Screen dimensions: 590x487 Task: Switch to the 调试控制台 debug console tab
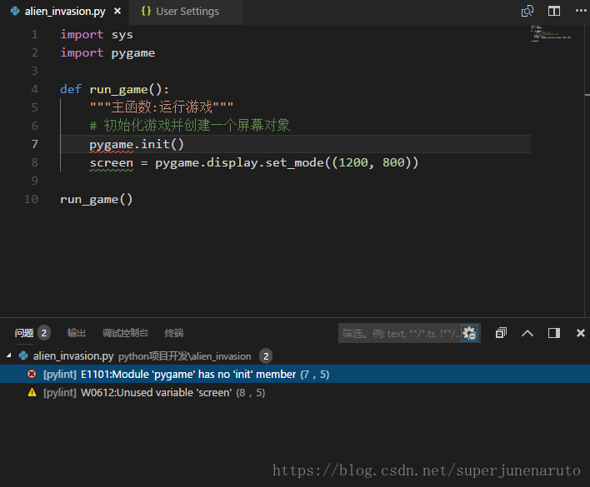coord(125,333)
